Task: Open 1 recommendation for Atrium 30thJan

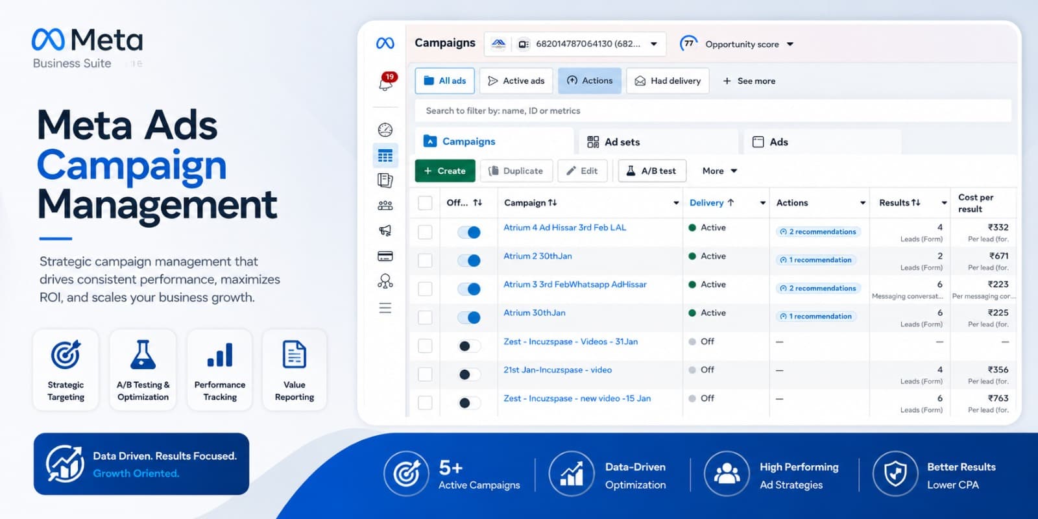Action: tap(816, 317)
